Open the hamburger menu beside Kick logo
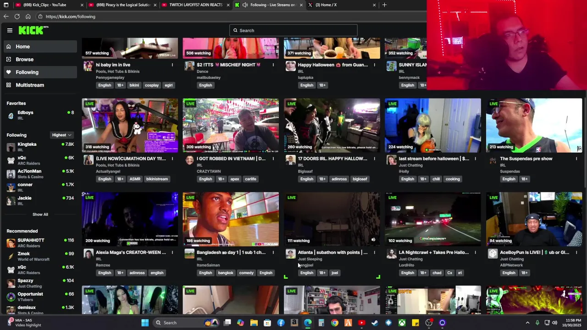587x330 pixels. coord(10,30)
